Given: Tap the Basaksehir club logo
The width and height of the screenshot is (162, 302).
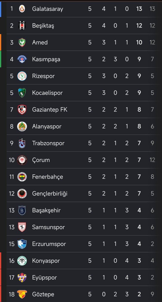Looking at the screenshot, I should pos(22,210).
